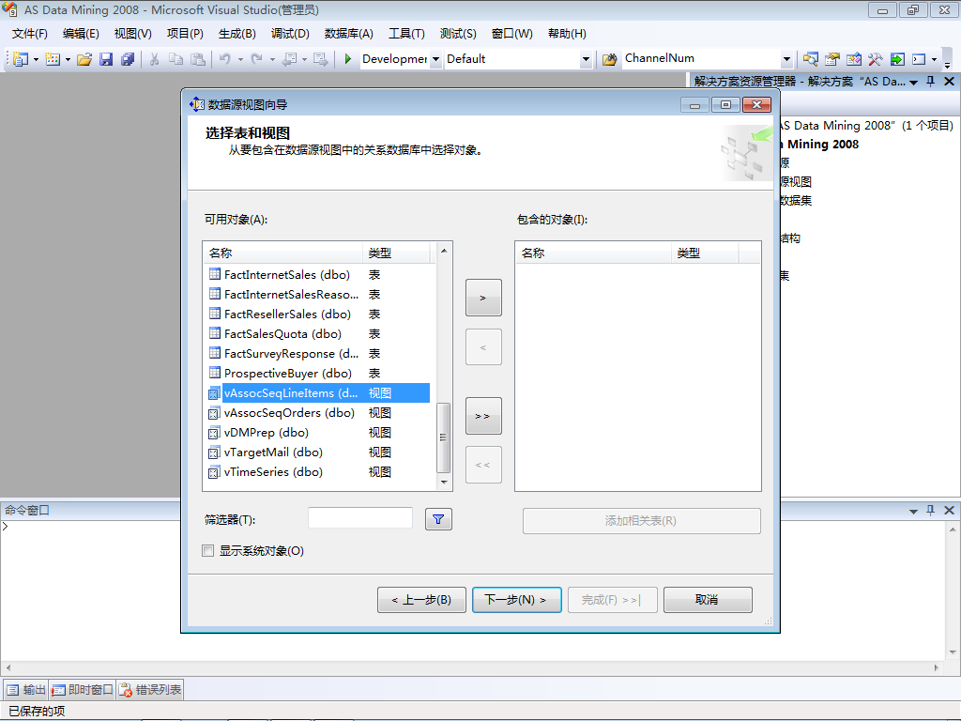Image resolution: width=961 pixels, height=721 pixels.
Task: Click the New Project toolbar icon
Action: click(21, 59)
